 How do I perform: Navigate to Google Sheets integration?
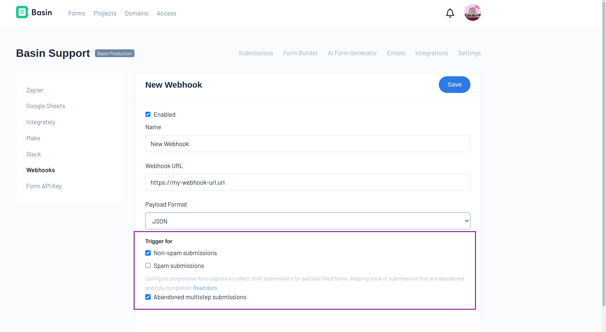click(x=46, y=105)
